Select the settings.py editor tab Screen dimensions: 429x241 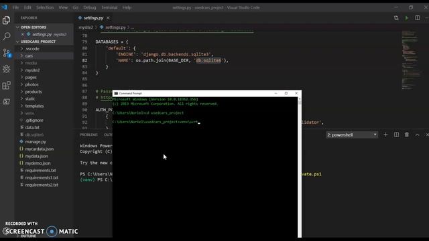coord(94,18)
